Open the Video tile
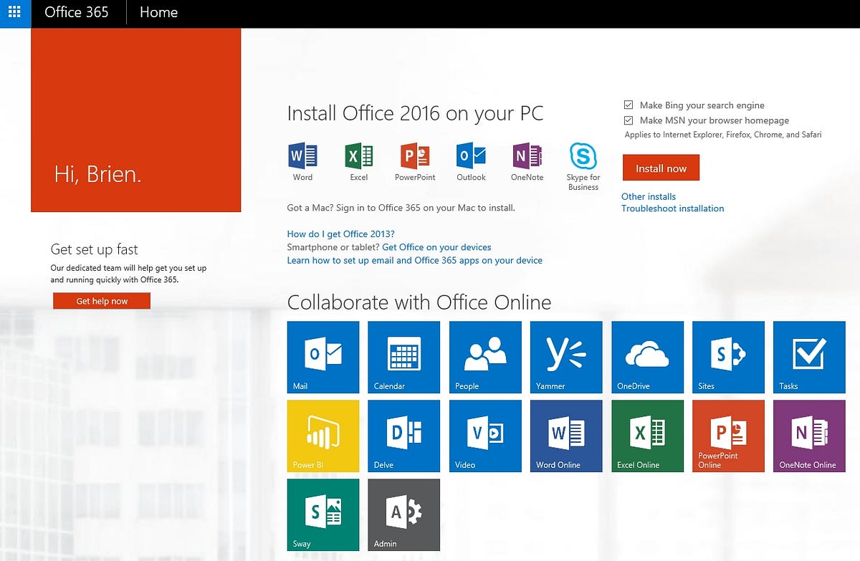 click(485, 436)
